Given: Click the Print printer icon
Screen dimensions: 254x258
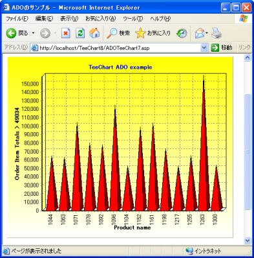Looking at the screenshot, I should 217,33.
